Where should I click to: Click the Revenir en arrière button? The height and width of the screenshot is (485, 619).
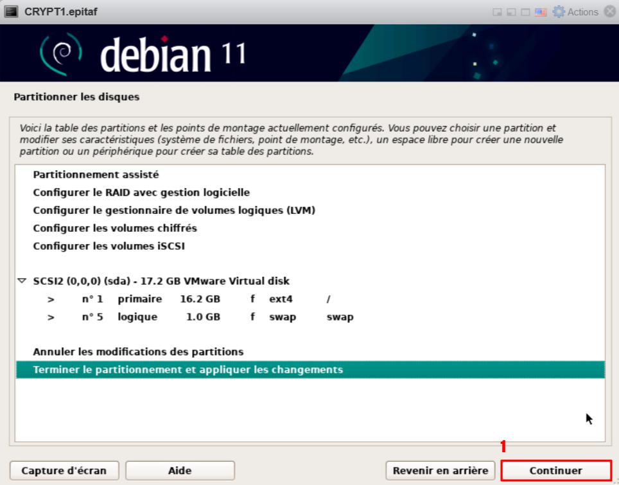[440, 470]
